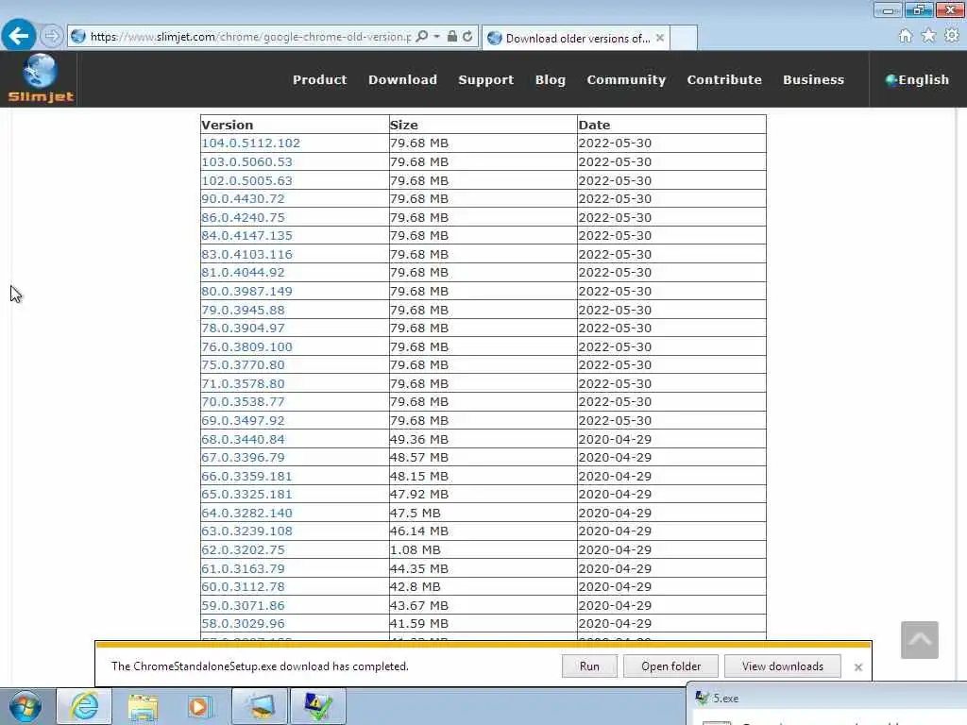967x725 pixels.
Task: Click version link 58.0.3029.96
Action: 243,623
